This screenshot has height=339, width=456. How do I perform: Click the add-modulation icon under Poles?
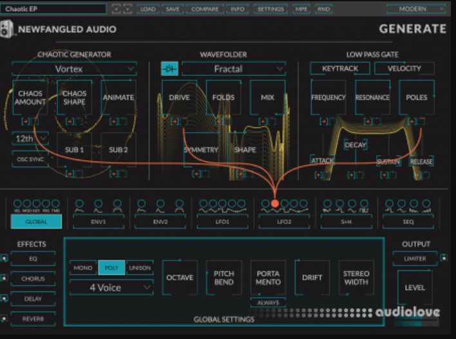(x=412, y=122)
